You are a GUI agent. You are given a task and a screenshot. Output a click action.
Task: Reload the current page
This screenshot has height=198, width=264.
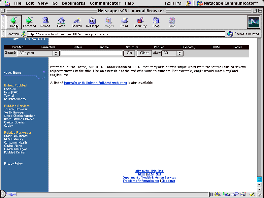(x=45, y=22)
